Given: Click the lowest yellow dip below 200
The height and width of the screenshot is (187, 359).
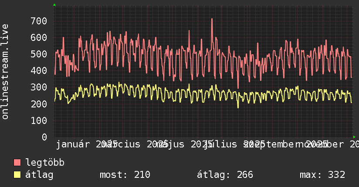Looking at the screenshot, I should [238, 107].
